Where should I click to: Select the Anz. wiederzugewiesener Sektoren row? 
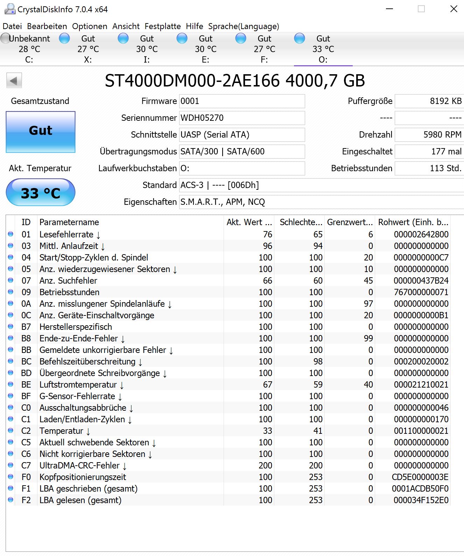[x=228, y=269]
